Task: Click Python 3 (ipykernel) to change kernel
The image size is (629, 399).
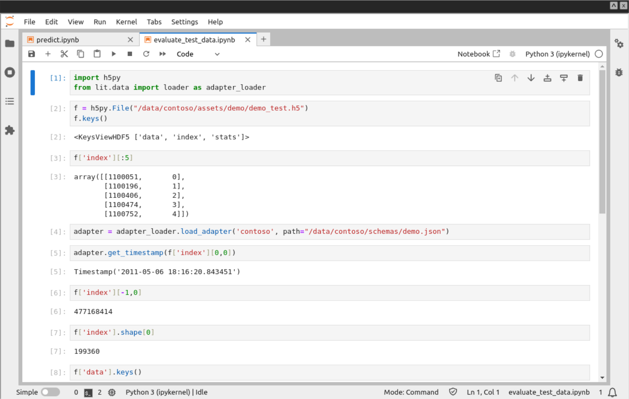Action: (557, 54)
